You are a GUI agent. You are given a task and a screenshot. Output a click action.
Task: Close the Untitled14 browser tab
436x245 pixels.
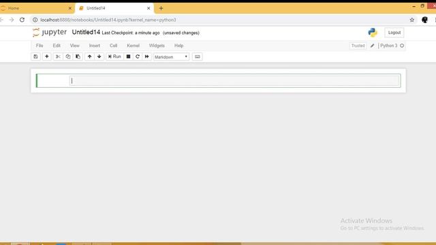tap(149, 8)
